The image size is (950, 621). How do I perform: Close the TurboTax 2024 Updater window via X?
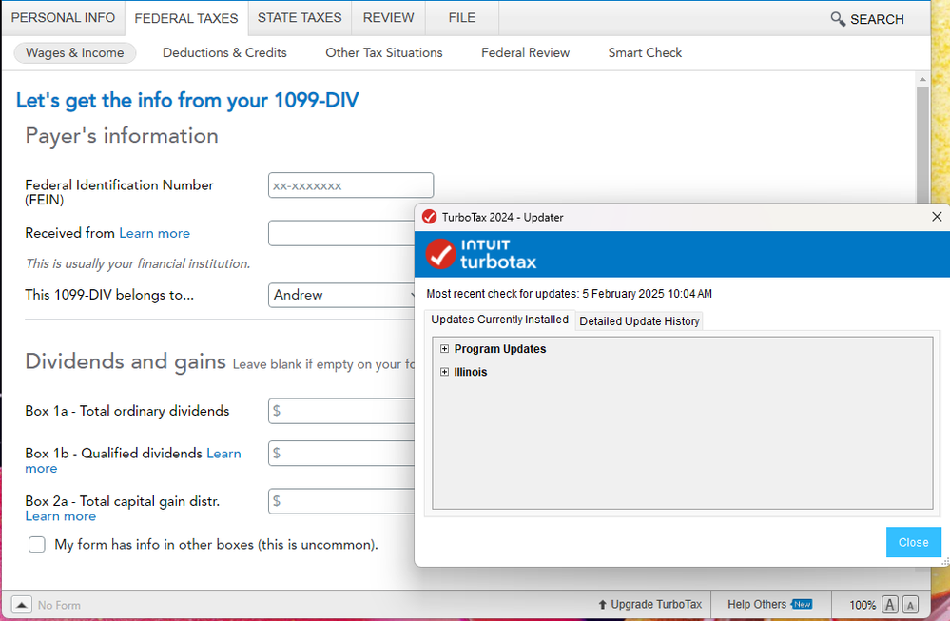tap(937, 217)
